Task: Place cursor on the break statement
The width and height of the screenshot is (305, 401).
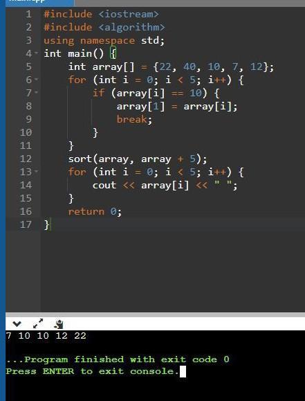Action: [134, 119]
